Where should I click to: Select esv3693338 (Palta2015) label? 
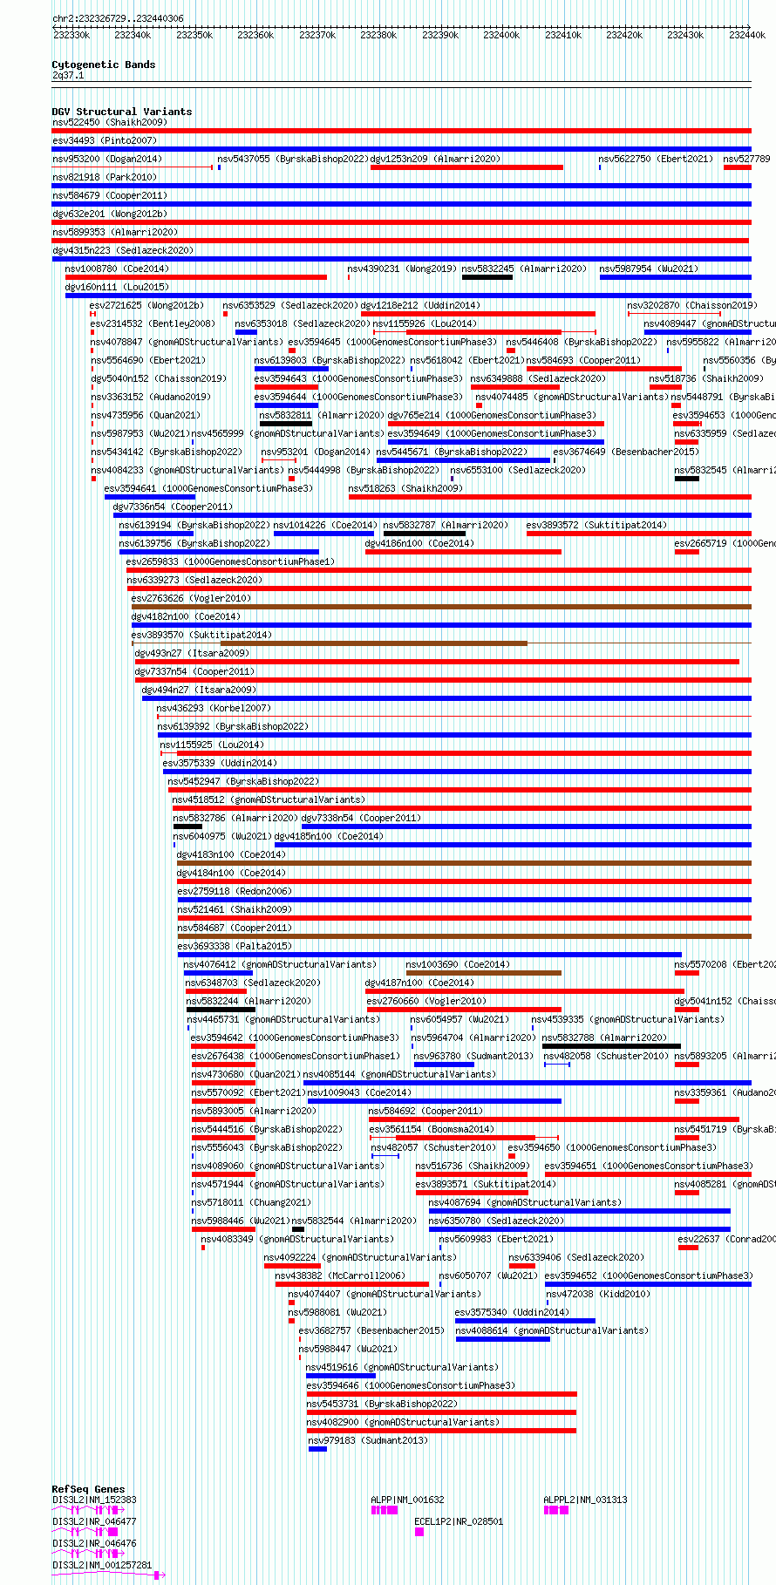point(235,946)
